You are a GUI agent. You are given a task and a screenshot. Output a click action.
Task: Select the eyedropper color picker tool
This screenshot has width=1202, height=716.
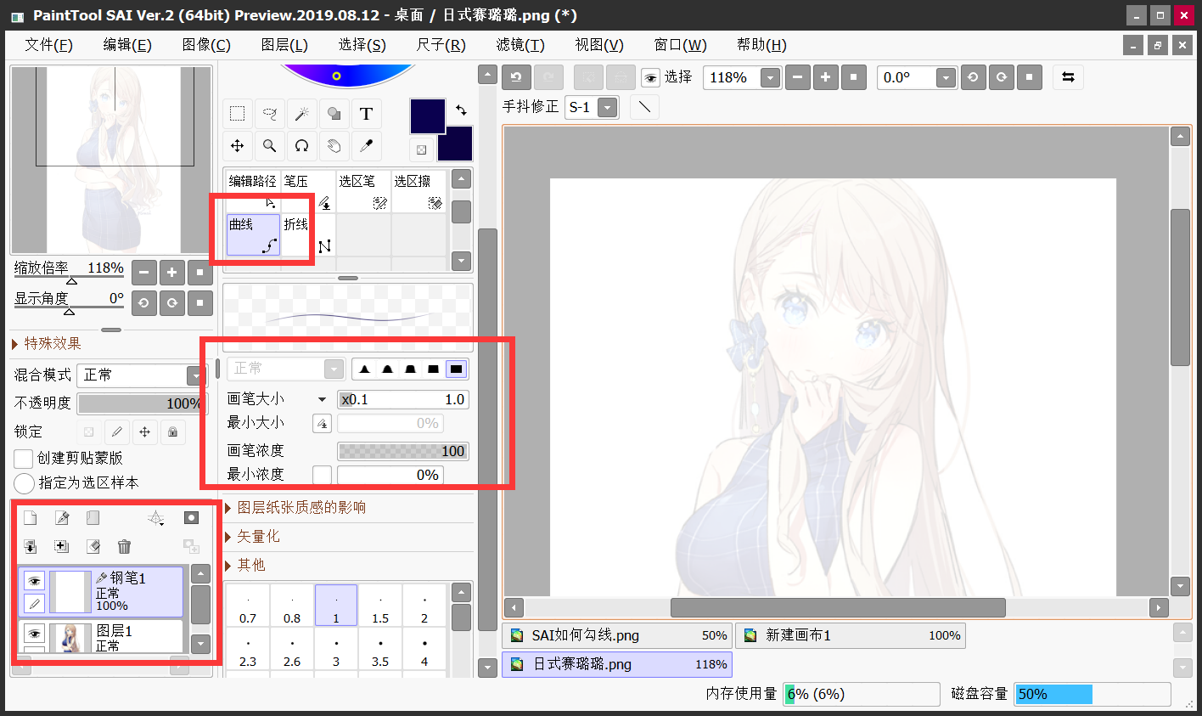coord(366,146)
